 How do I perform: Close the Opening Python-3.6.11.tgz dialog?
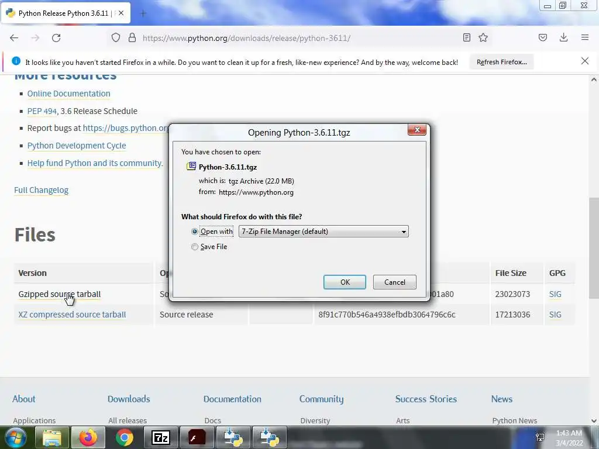[x=417, y=130]
